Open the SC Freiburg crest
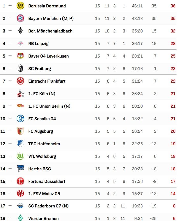The width and height of the screenshot is (178, 221). (x=20, y=69)
